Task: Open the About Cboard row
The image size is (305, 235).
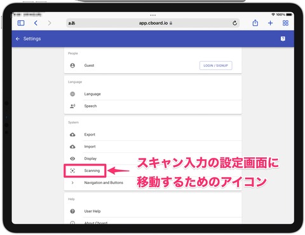Action: click(152, 221)
